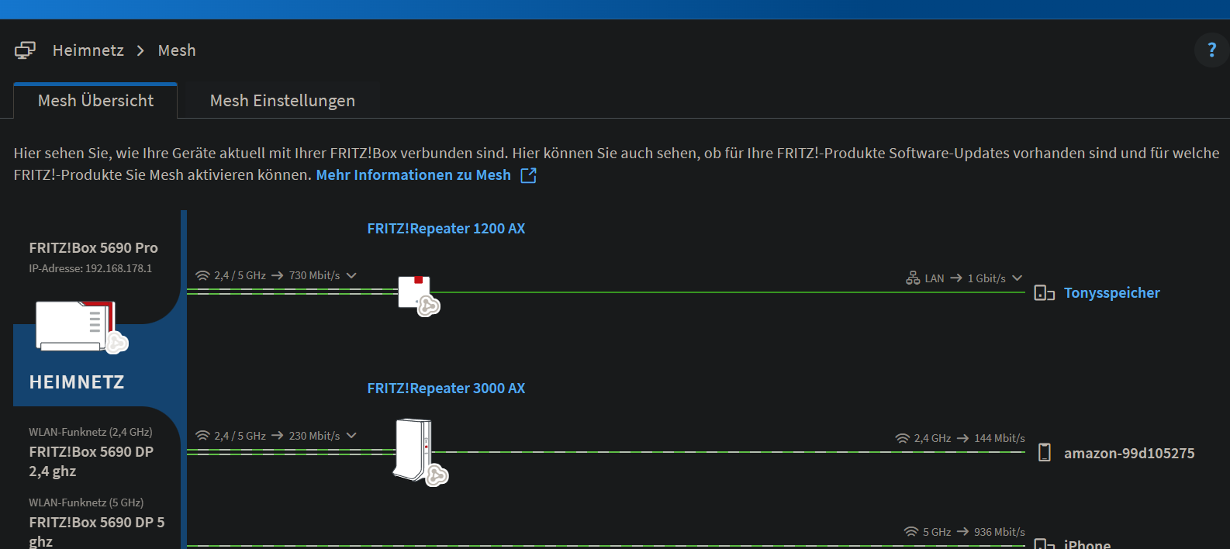Click the 936 Mbit/s speed value
Viewport: 1230px width, 549px height.
[1000, 532]
